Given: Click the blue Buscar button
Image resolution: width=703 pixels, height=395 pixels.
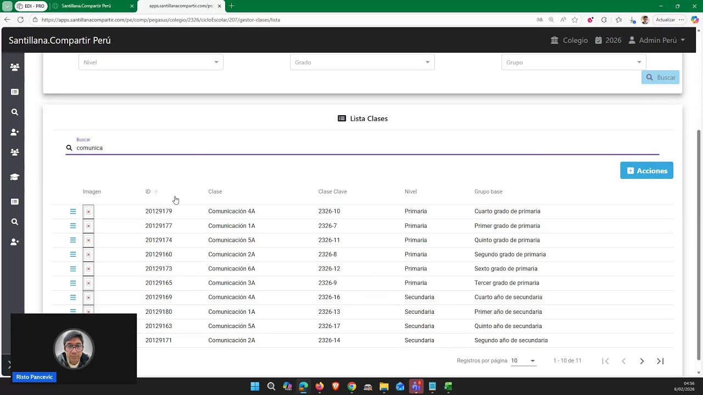Looking at the screenshot, I should coord(660,77).
